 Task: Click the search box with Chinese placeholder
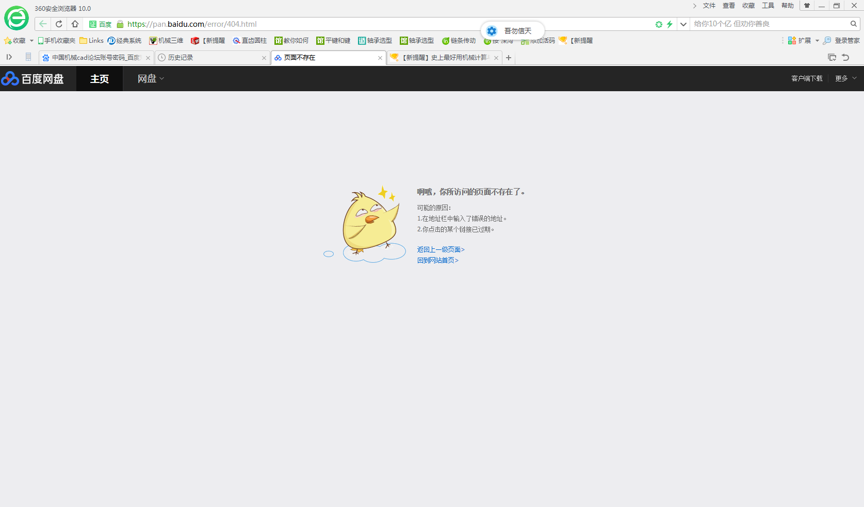(770, 24)
